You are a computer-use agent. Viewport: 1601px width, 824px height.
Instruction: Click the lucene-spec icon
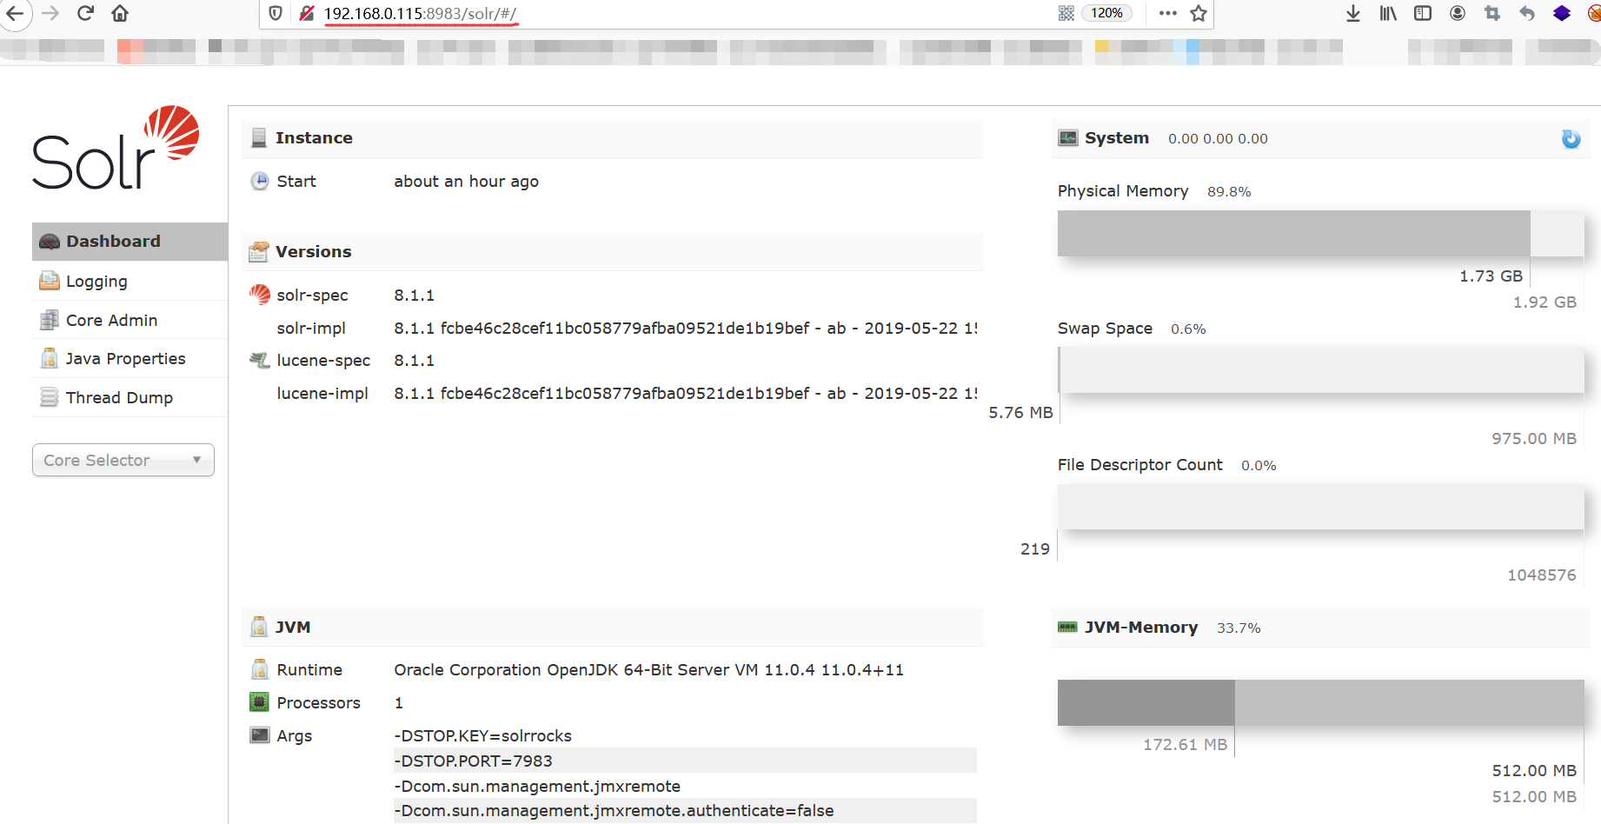[259, 360]
